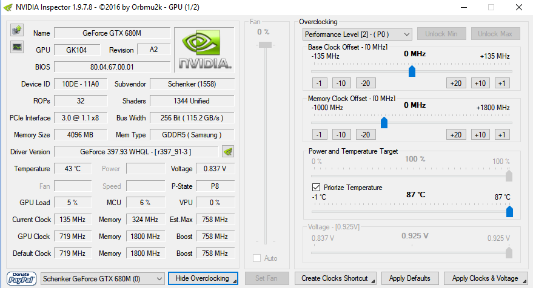
Task: Open the Create Clocks Shortcut menu arrow
Action: (373, 281)
